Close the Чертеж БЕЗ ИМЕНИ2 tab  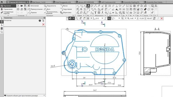(x=28, y=2)
